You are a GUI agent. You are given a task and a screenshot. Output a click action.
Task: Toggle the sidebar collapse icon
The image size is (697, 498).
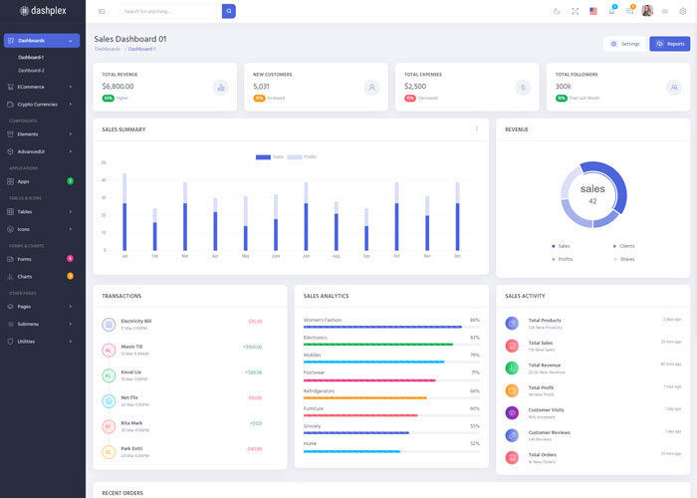pos(102,11)
